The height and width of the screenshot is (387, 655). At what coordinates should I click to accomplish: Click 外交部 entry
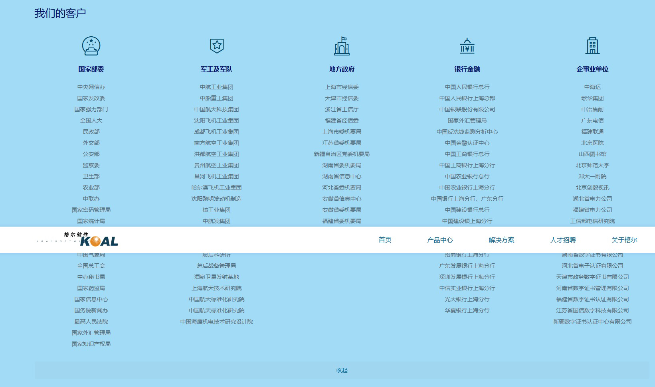pyautogui.click(x=91, y=143)
